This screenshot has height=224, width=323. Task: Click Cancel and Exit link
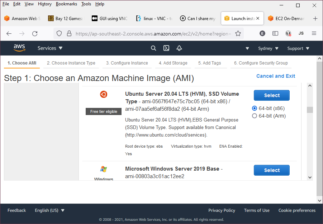coord(276,76)
